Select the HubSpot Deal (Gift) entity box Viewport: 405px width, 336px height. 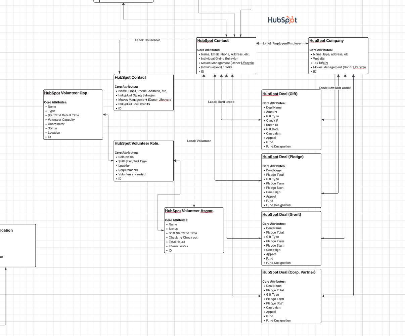(291, 119)
